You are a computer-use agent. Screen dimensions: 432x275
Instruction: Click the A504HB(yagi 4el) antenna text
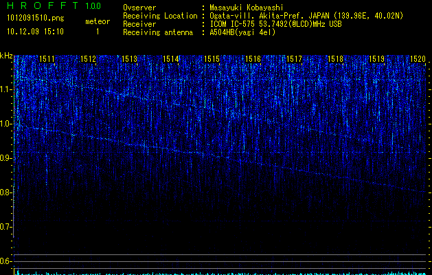pos(242,32)
